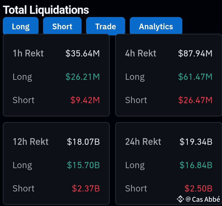Click the 24h Short value $2.50B

198,188
